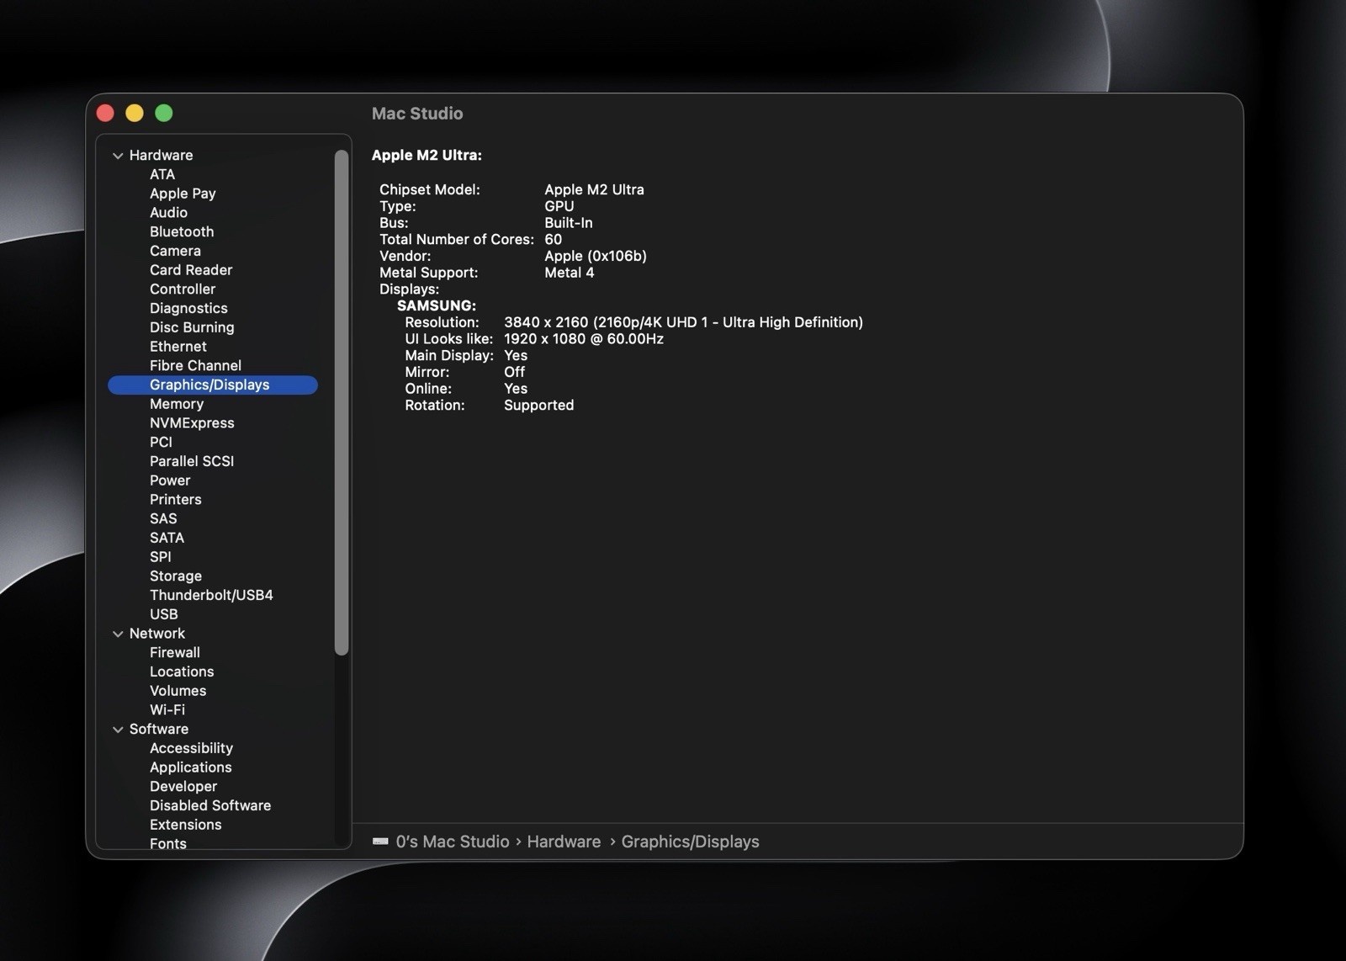Image resolution: width=1346 pixels, height=961 pixels.
Task: Select Disabled Software in sidebar
Action: pos(210,805)
